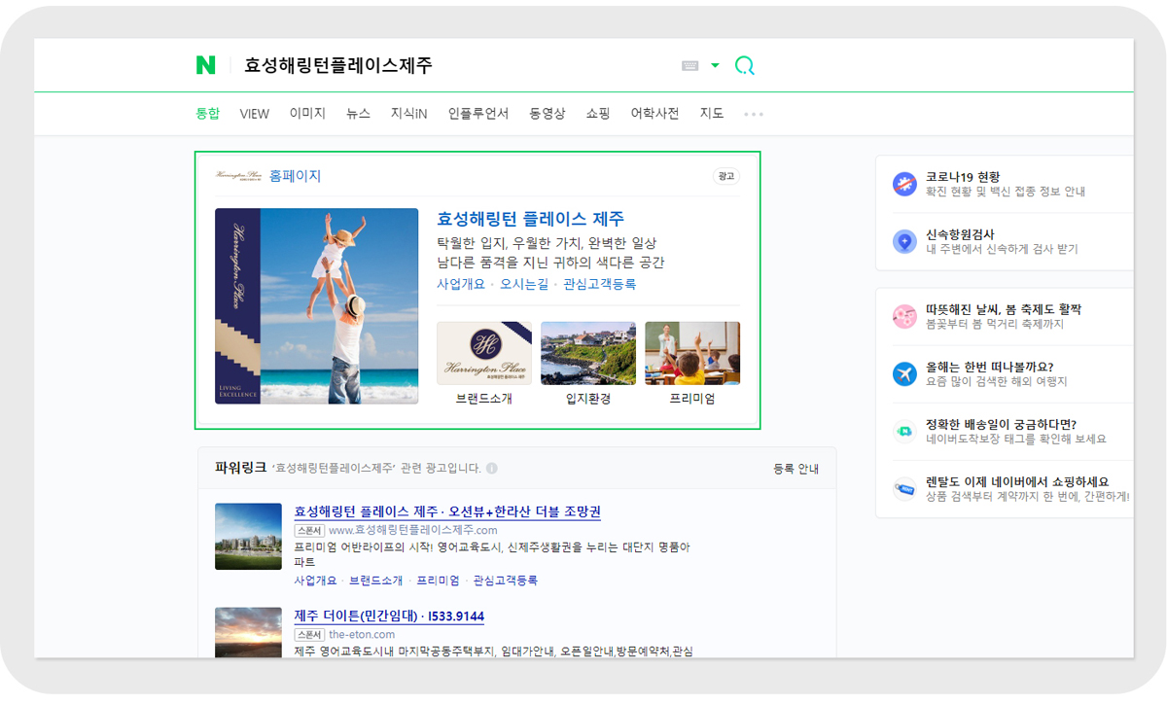The width and height of the screenshot is (1167, 704).
Task: Click the rental tag icon
Action: coord(904,488)
